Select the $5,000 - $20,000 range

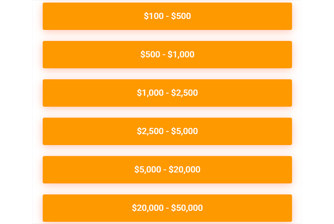pyautogui.click(x=167, y=169)
